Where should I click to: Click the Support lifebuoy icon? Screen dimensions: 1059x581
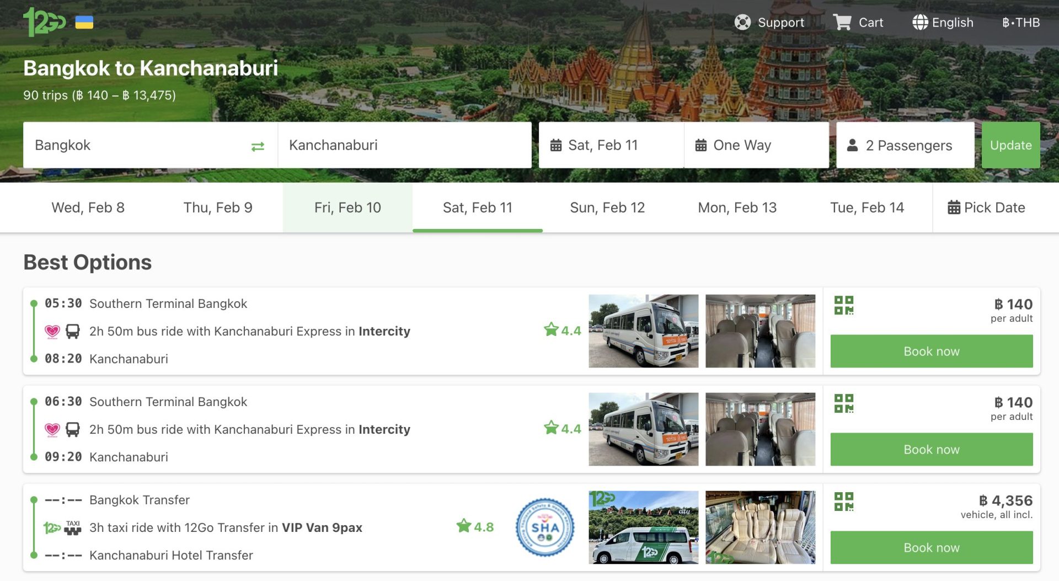(742, 23)
